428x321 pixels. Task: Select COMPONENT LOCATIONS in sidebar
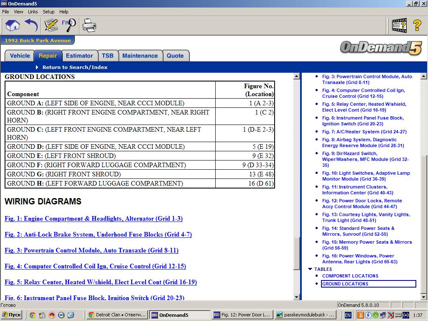(x=350, y=276)
